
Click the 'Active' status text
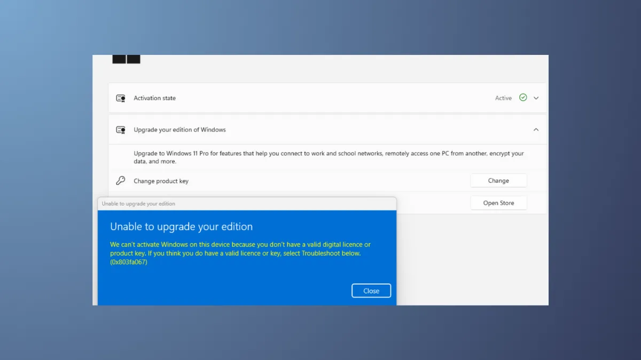[503, 98]
